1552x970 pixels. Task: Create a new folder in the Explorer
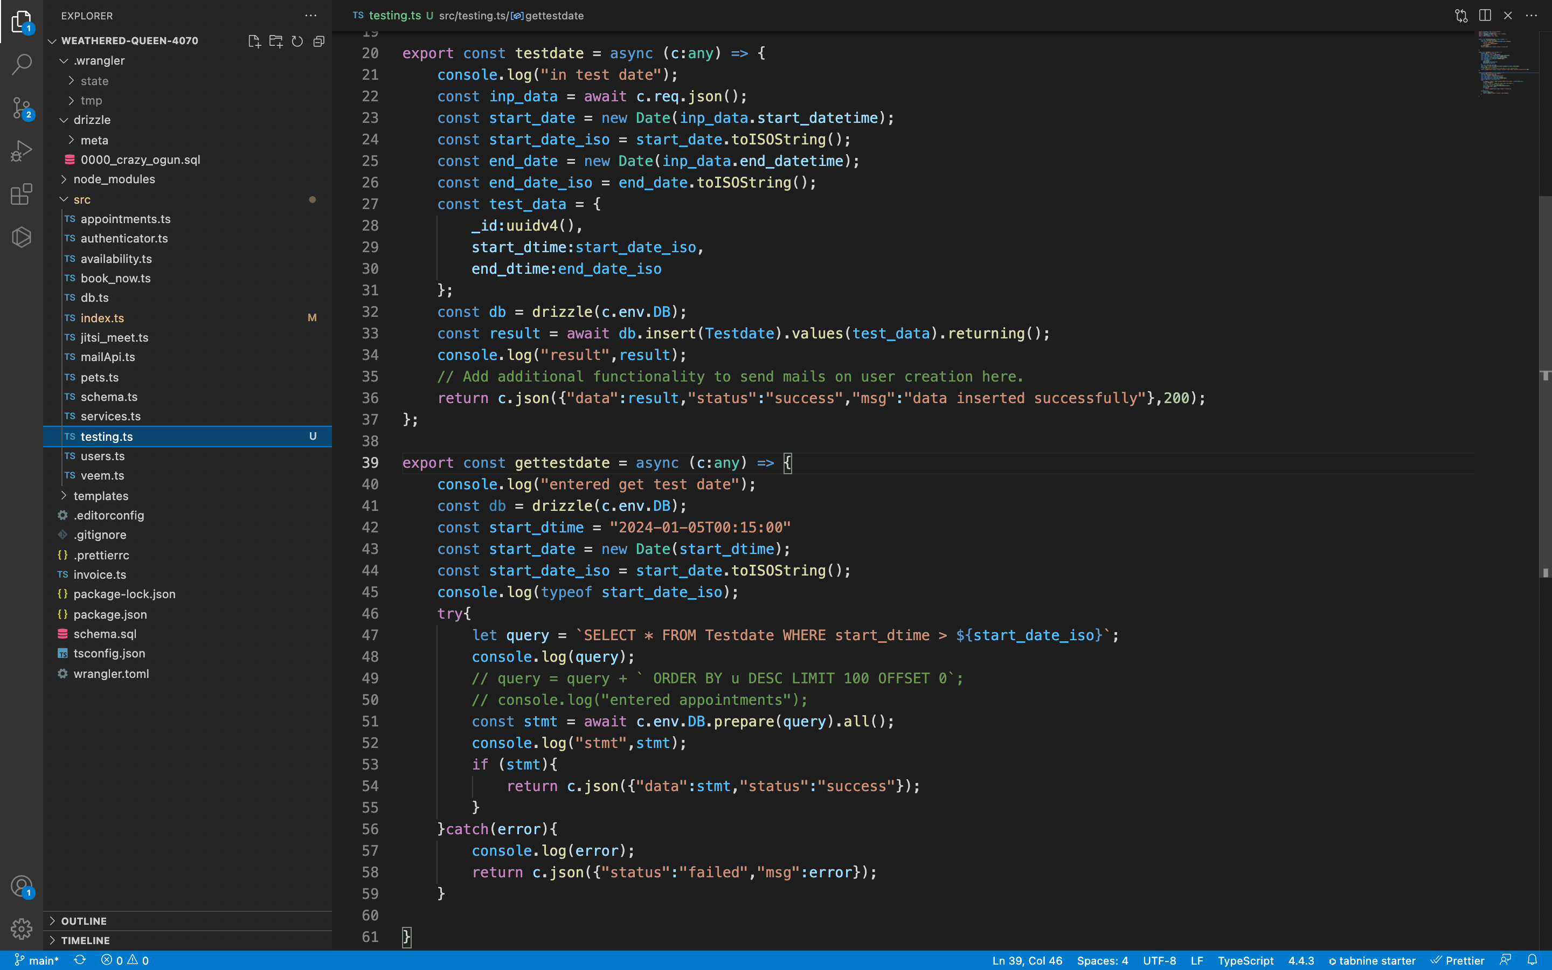click(276, 40)
